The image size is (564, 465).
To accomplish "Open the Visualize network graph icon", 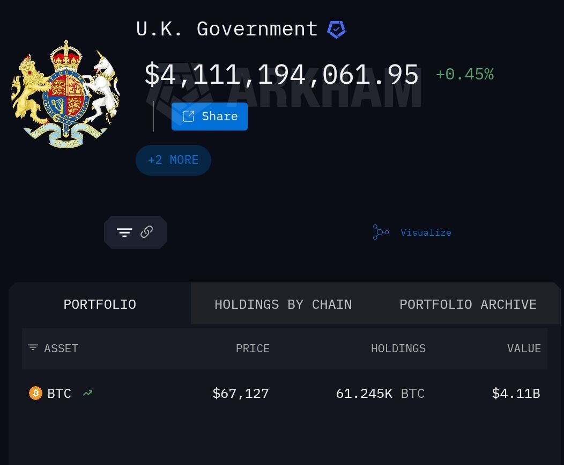I will tap(381, 232).
